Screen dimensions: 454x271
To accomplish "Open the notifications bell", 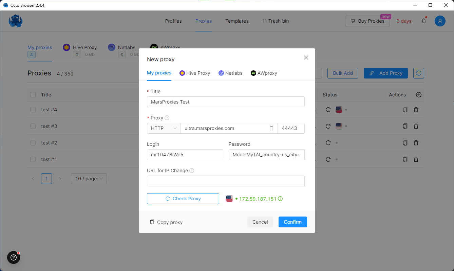I will [424, 21].
